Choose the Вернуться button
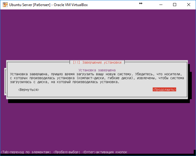 tap(28, 90)
